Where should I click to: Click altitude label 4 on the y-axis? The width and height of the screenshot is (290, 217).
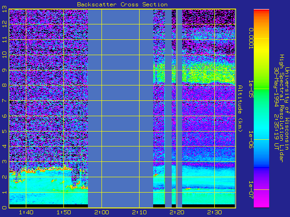coord(5,146)
